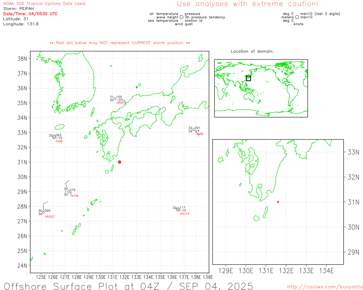The image size is (363, 290).
Task: Click the 7KPB station id label
Action: (74, 196)
